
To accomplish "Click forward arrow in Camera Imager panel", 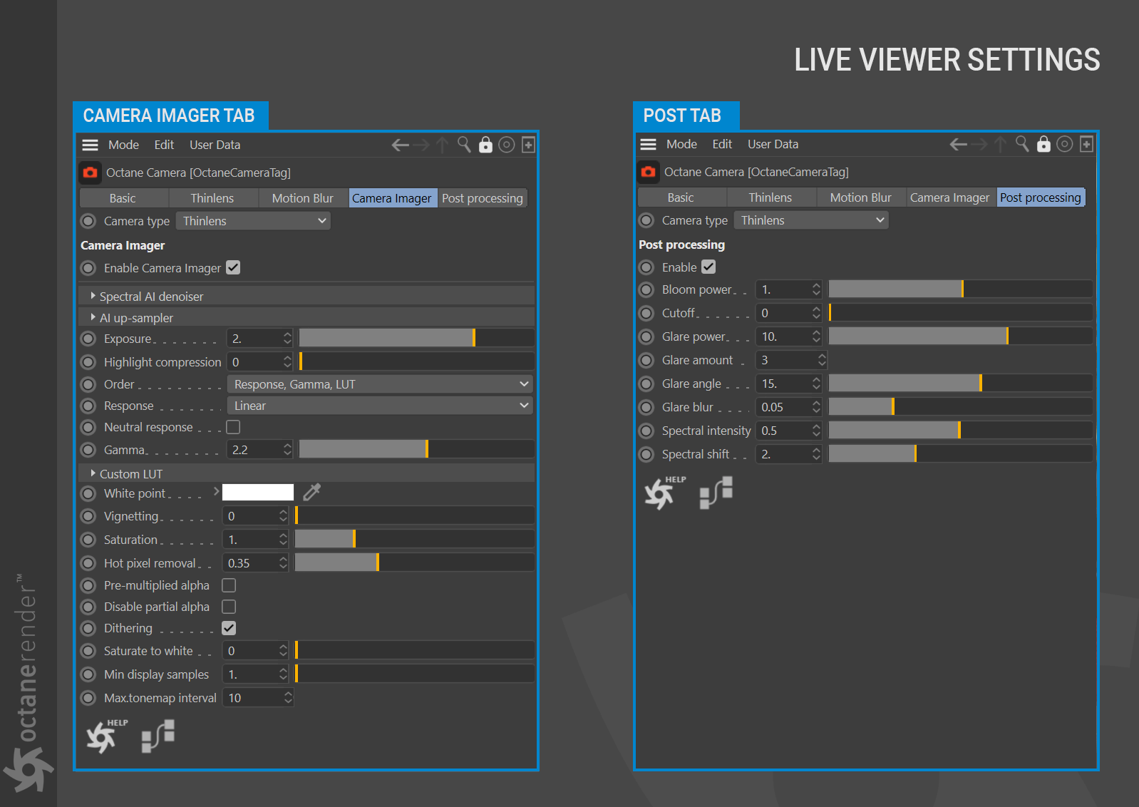I will click(x=422, y=145).
